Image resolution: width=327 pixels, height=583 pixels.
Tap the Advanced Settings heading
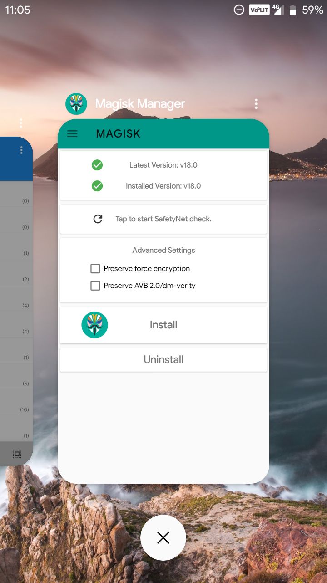163,250
